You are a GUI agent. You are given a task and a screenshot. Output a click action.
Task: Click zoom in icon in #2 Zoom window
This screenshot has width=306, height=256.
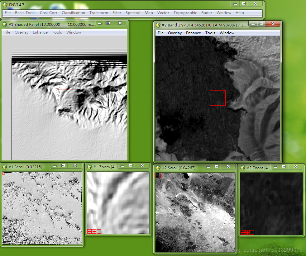pos(247,232)
